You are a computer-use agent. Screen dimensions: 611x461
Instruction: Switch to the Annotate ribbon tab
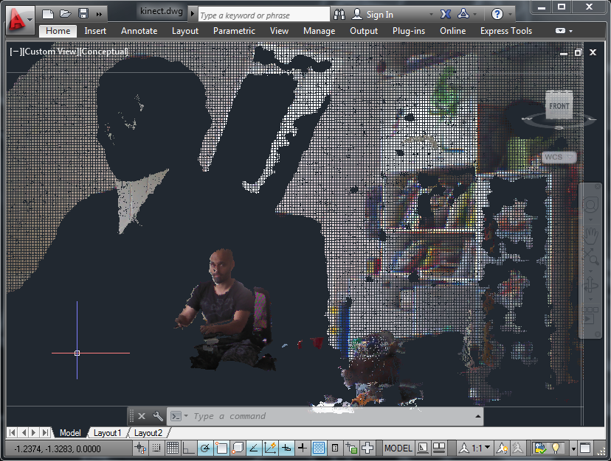[x=139, y=31]
